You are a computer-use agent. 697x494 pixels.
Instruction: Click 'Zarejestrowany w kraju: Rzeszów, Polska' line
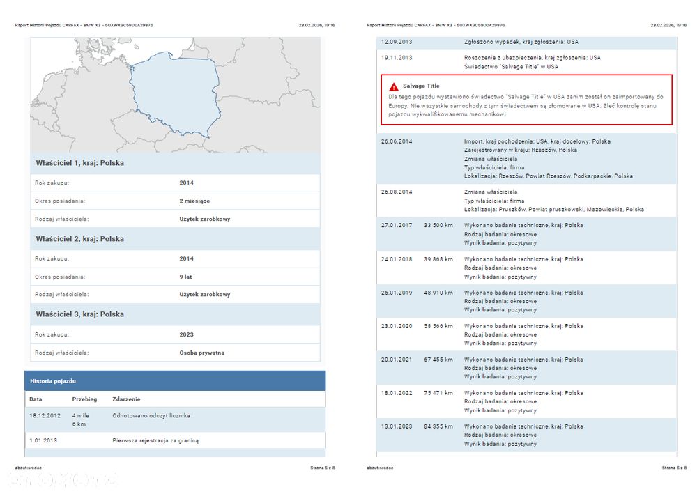pos(521,150)
